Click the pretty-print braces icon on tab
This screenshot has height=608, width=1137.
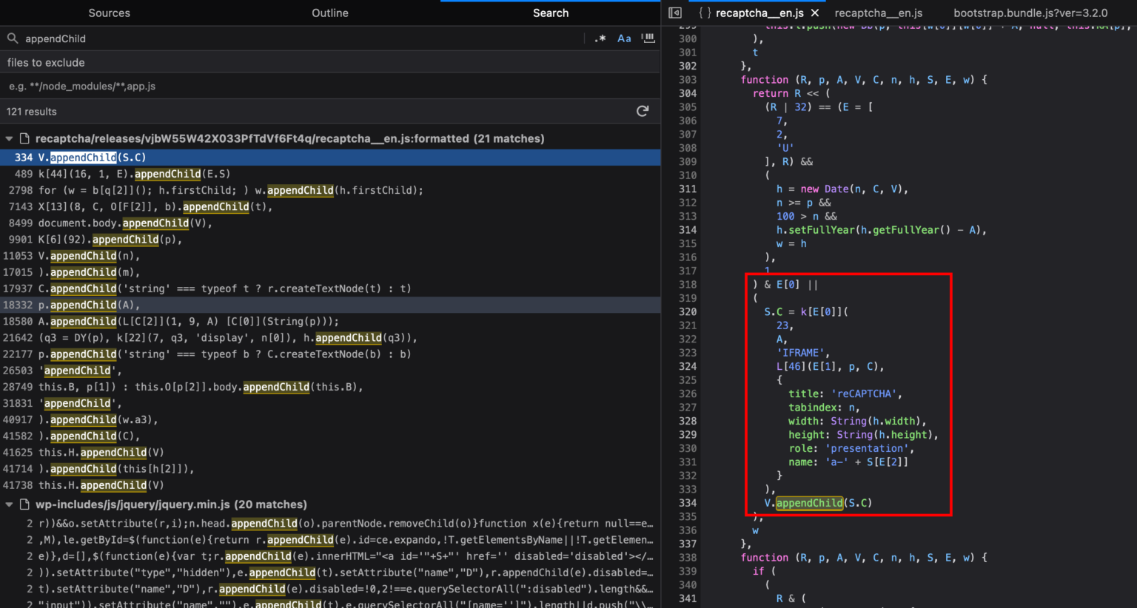click(x=704, y=13)
